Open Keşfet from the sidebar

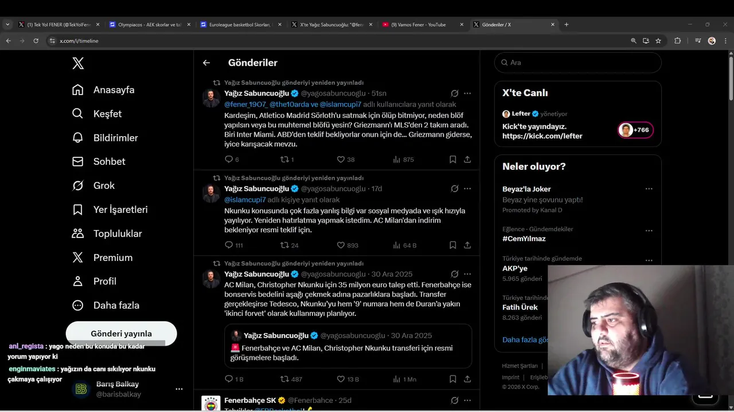97,114
